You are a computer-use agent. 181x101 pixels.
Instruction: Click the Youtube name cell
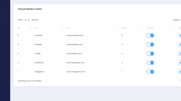38,35
